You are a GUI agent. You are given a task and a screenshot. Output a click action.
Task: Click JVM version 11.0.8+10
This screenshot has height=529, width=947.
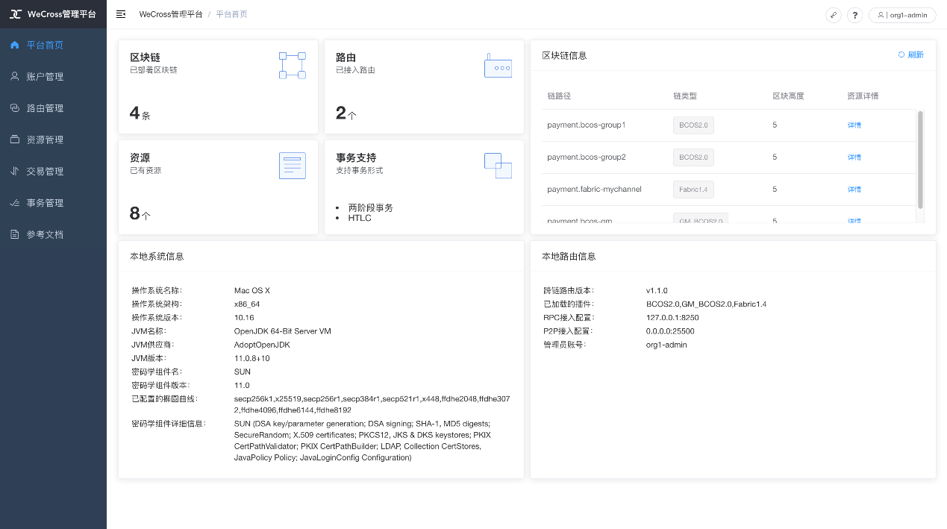pos(252,358)
